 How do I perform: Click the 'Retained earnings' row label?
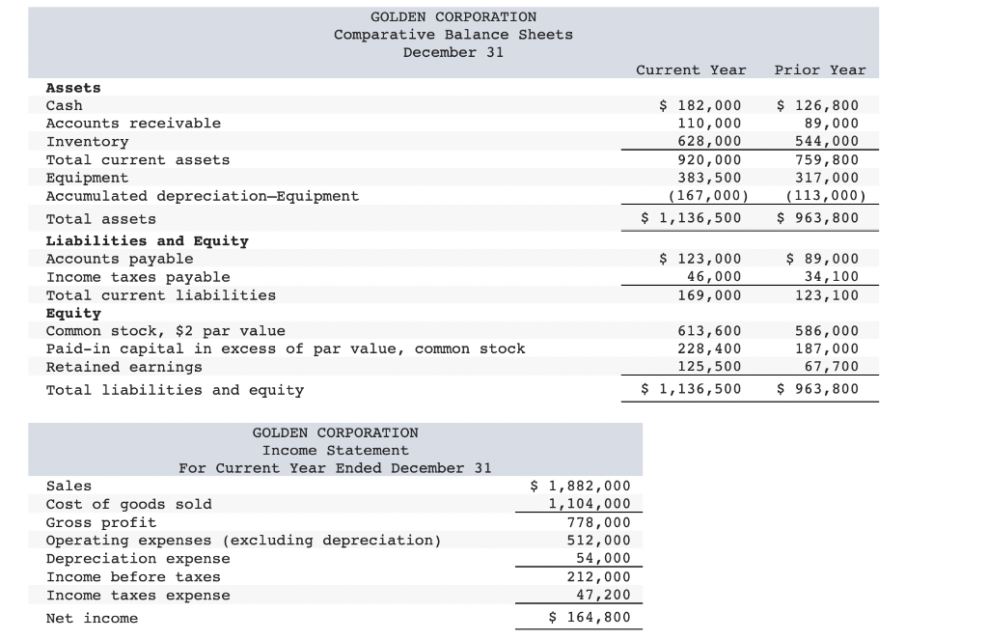pos(124,367)
